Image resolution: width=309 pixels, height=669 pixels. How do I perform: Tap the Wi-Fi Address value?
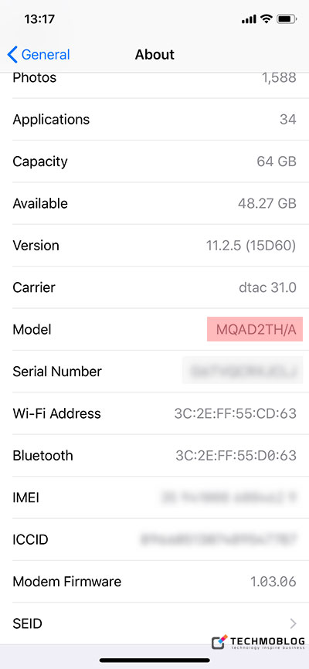click(235, 413)
